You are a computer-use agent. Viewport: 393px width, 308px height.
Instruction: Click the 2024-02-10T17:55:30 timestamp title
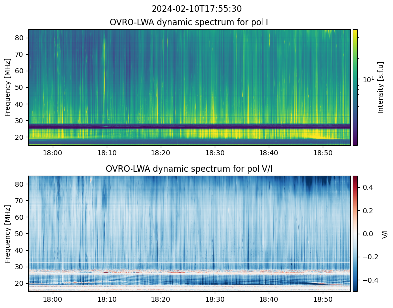click(x=196, y=9)
